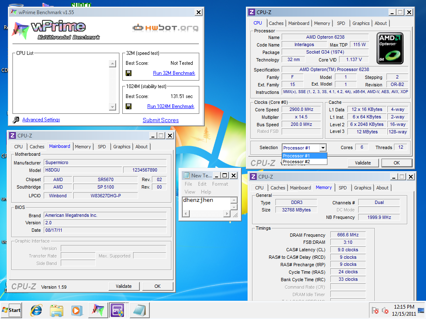
Task: Open Windows Explorer folder icon in taskbar
Action: click(57, 310)
